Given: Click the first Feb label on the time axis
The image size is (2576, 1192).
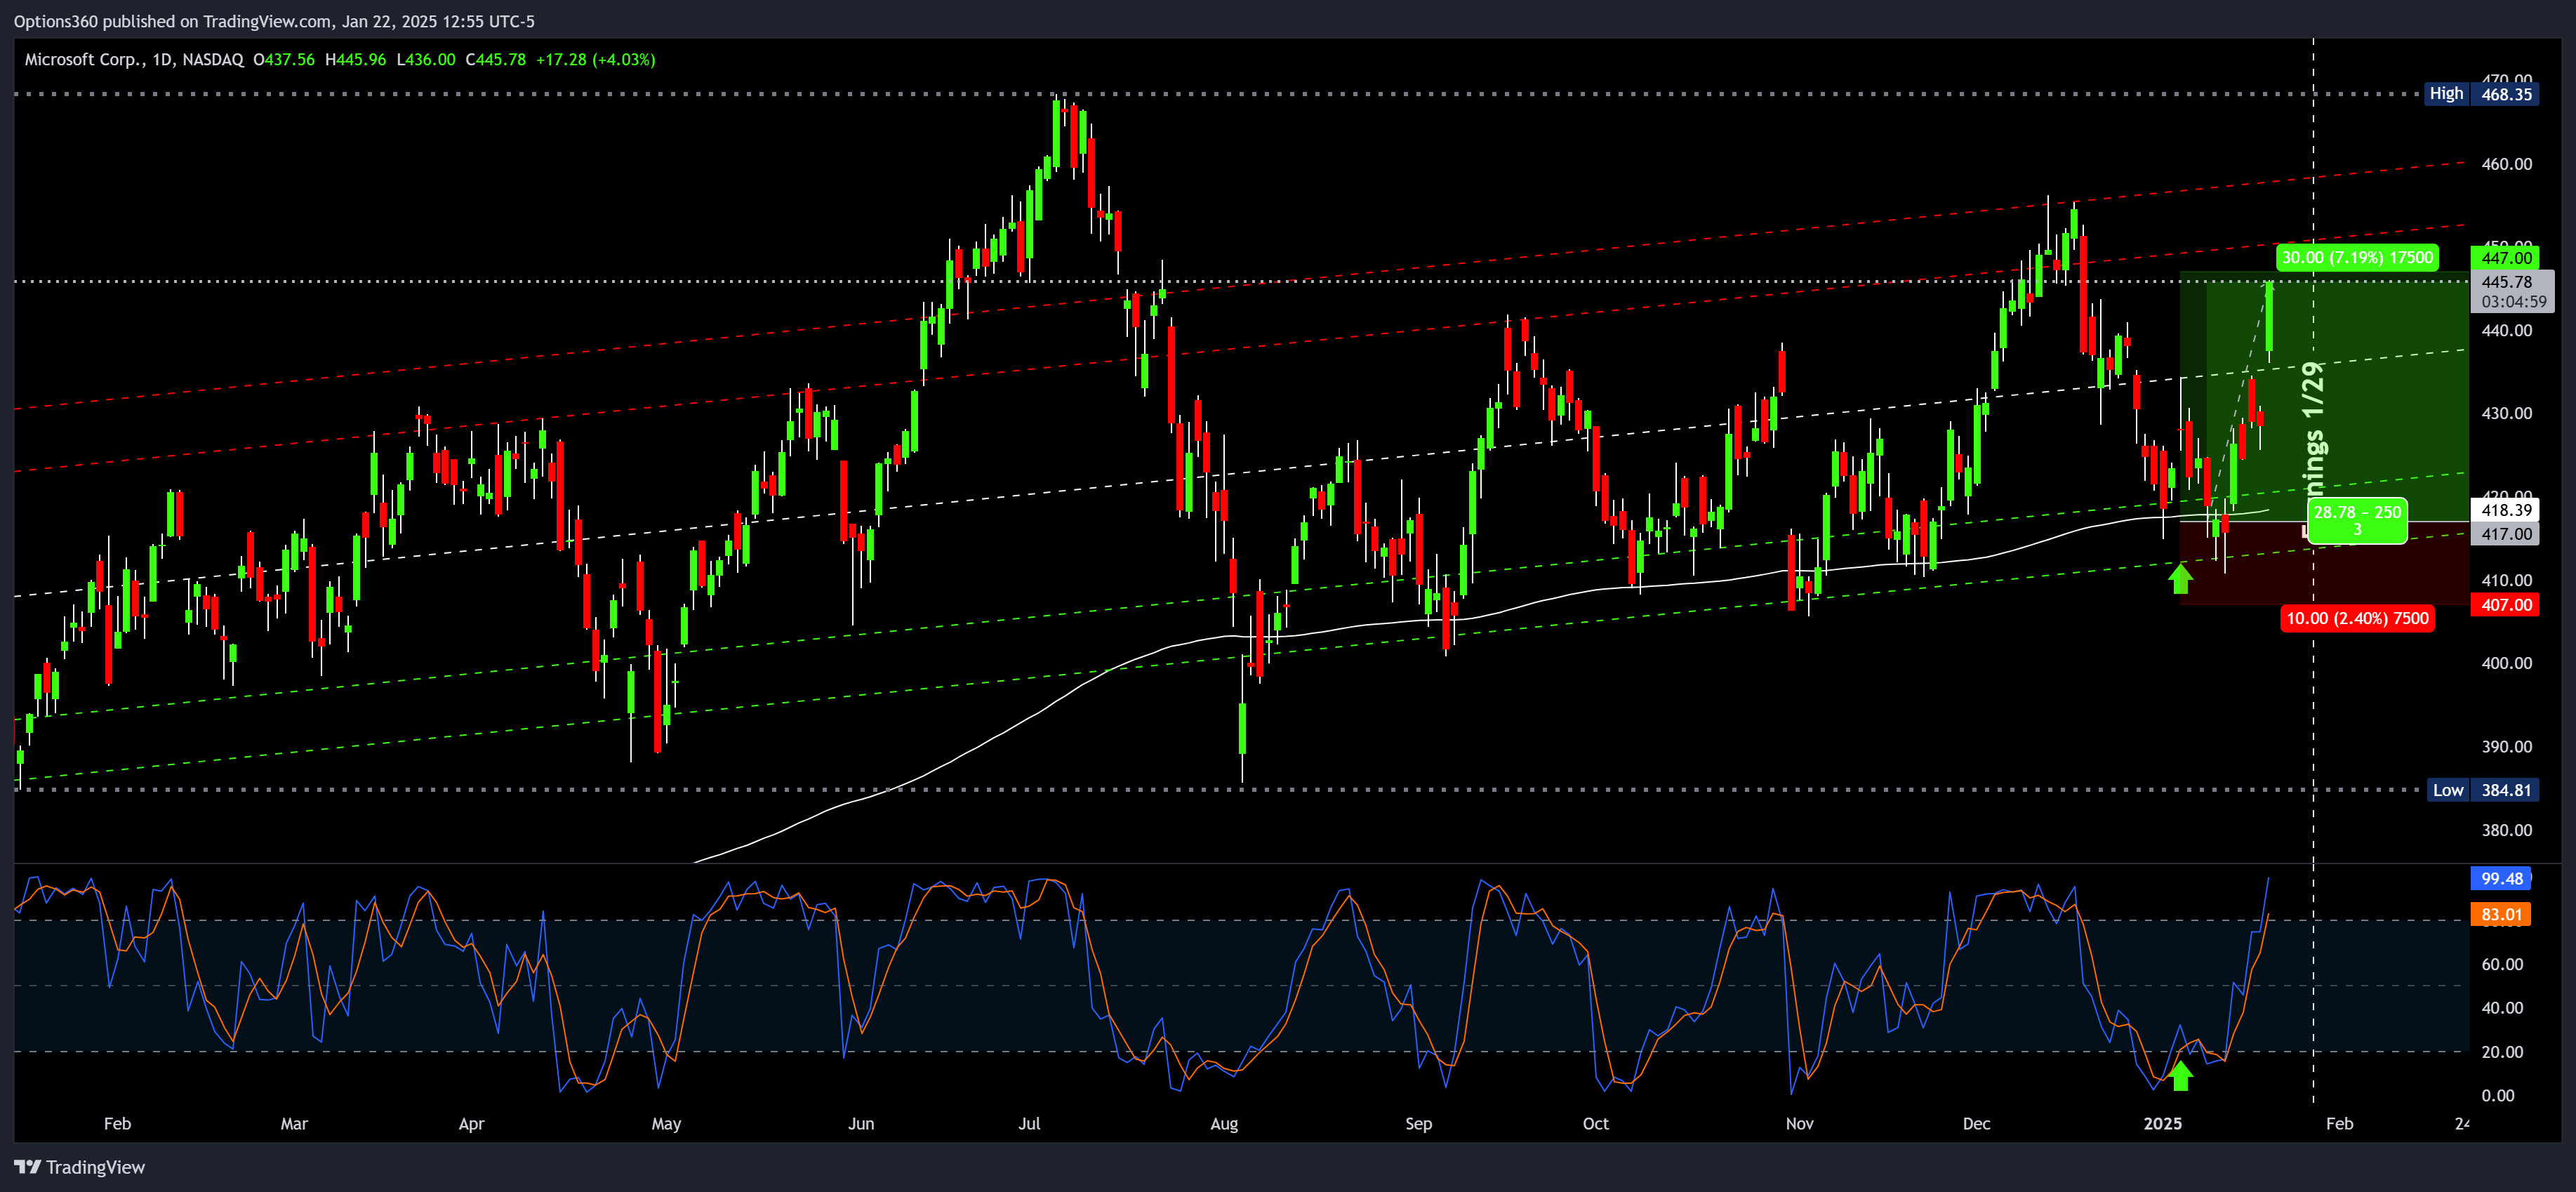Looking at the screenshot, I should [x=117, y=1124].
